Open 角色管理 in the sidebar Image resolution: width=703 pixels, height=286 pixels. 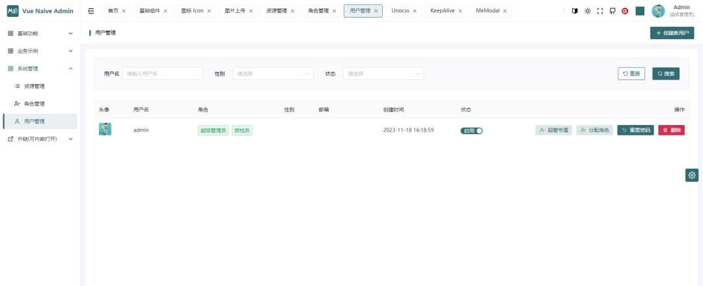[40, 104]
